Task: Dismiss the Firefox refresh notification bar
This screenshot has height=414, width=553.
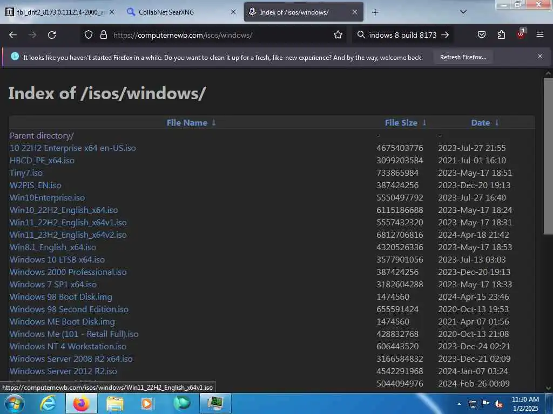Action: click(x=539, y=56)
